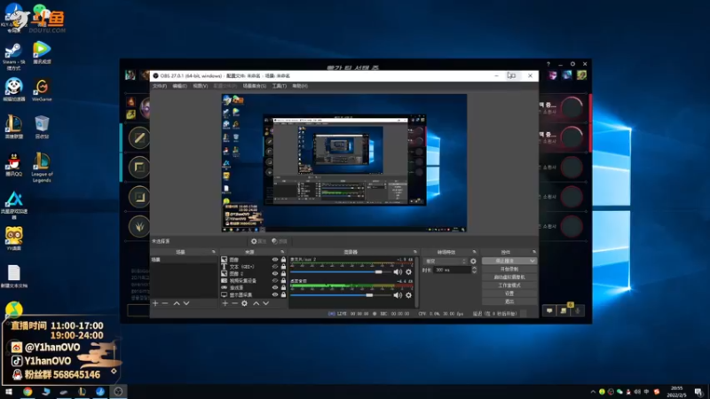The image size is (710, 399).
Task: Toggle visibility eye of 游戏源 source
Action: [x=275, y=287]
